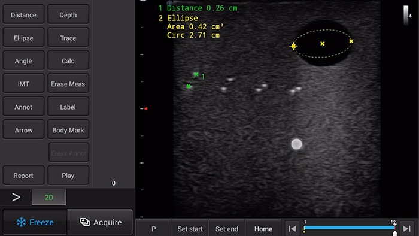Erase measurements with Erase Meas
The image size is (419, 236).
pos(68,84)
